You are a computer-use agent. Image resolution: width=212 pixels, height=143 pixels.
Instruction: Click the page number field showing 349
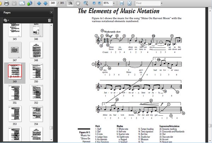coord(53,3)
